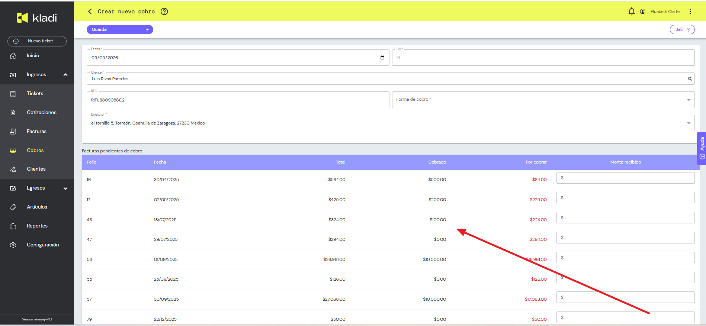Viewport: 706px width, 326px height.
Task: Expand the Guardar dropdown arrow
Action: click(x=147, y=29)
